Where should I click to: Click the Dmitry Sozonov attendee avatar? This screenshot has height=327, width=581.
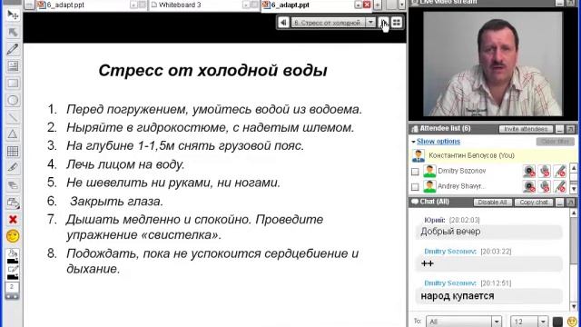click(x=429, y=172)
